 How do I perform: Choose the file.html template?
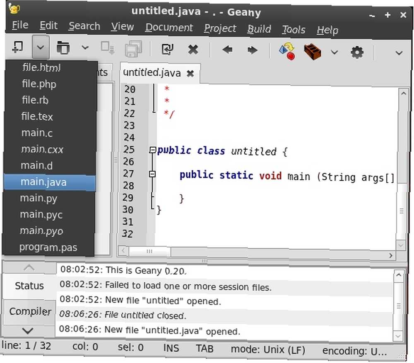51,67
